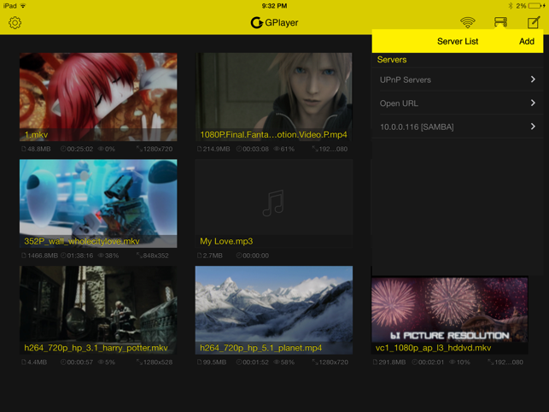Click the vc1_1080p_ap_l3_hddvd.mkv label
Viewport: 549px width, 412px height.
[x=433, y=348]
